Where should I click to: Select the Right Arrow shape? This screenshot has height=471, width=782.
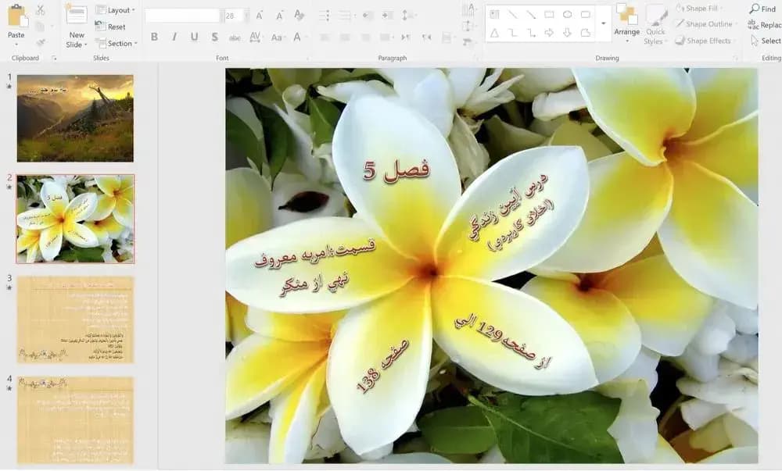549,33
